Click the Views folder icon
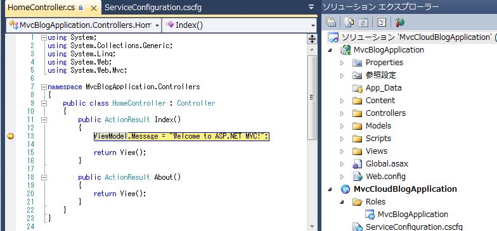 coord(358,151)
